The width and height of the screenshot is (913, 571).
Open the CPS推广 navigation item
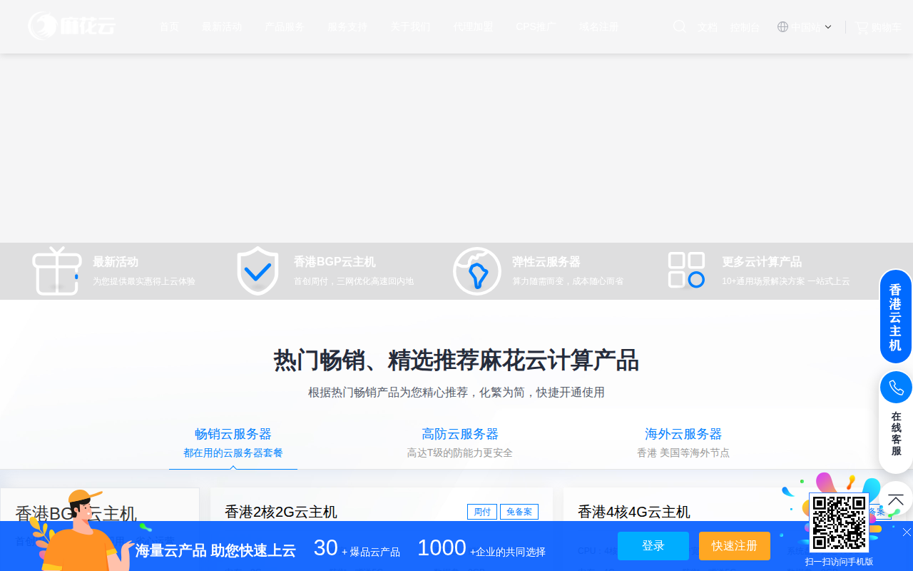click(x=536, y=27)
